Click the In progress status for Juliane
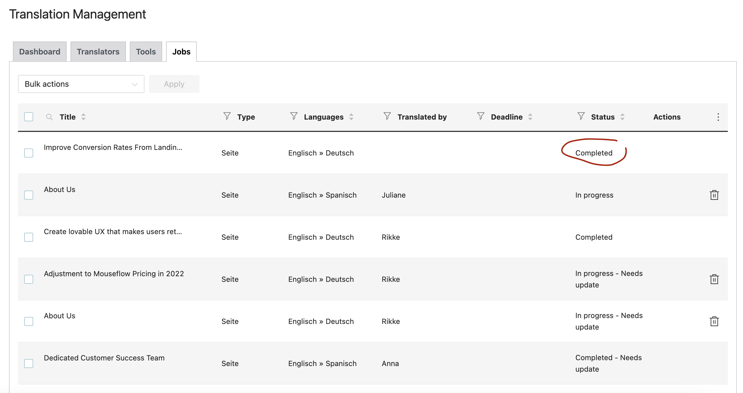743x393 pixels. tap(594, 195)
